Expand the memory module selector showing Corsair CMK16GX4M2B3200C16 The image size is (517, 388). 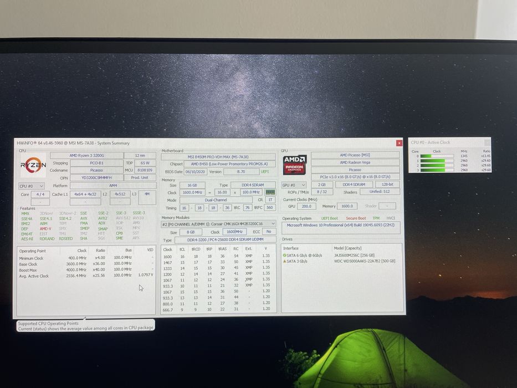click(x=218, y=224)
